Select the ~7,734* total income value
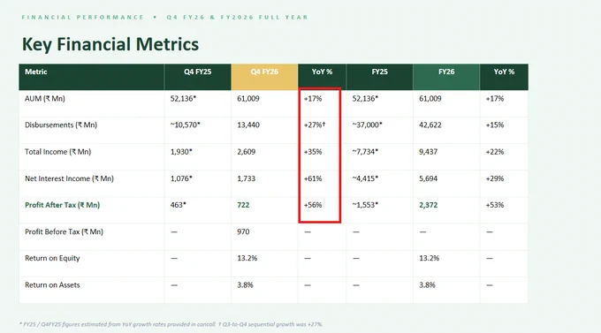Image resolution: width=601 pixels, height=333 pixels. pos(365,152)
